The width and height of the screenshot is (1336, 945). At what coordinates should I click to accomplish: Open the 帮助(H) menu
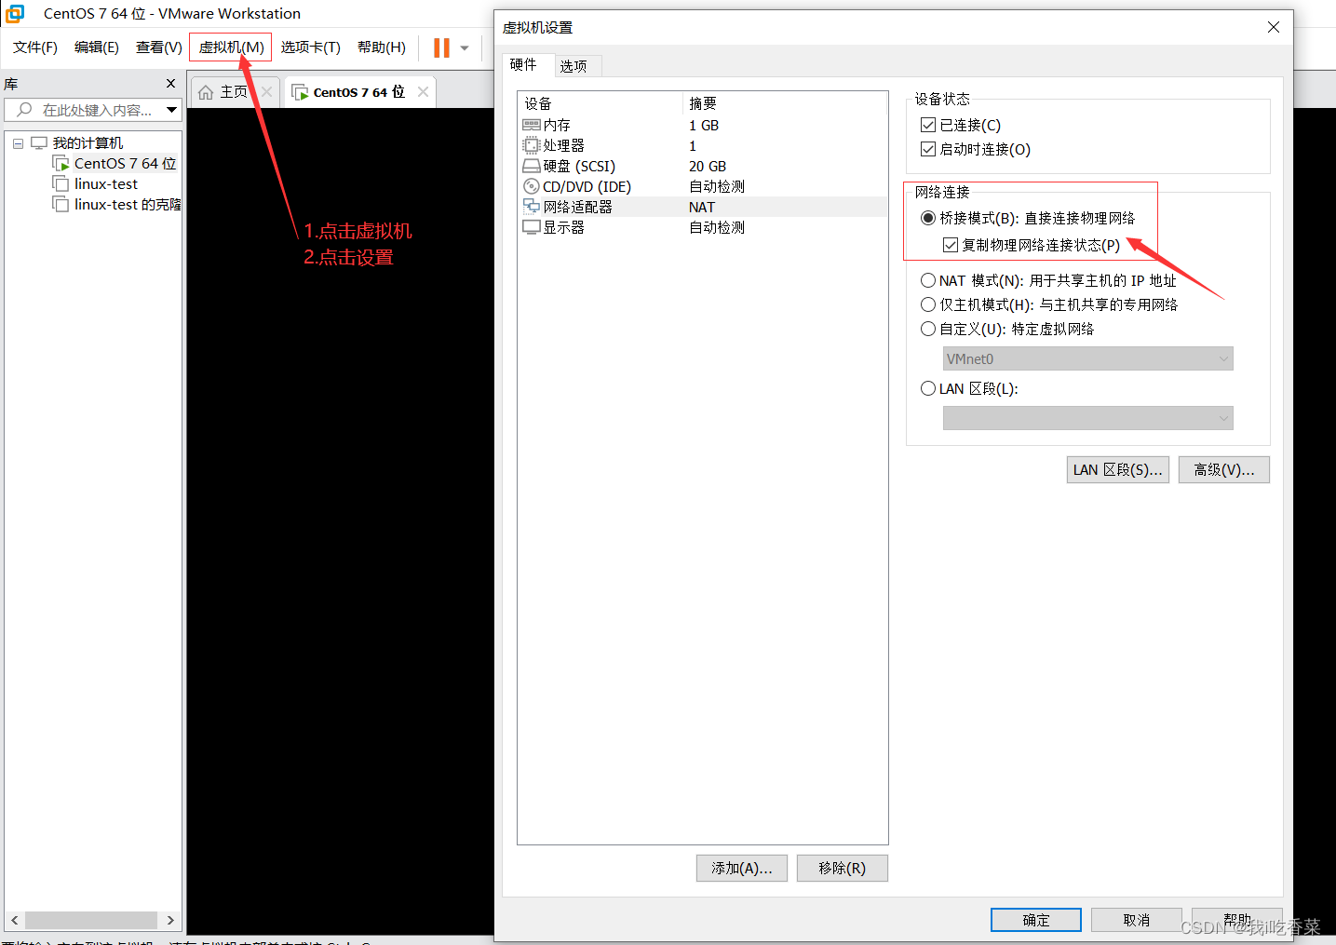(x=382, y=47)
